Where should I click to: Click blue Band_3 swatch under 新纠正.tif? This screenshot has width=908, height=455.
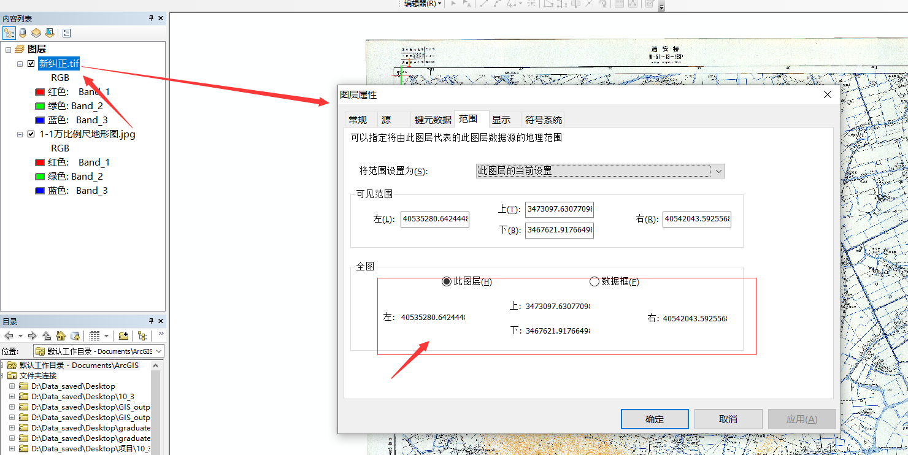[x=40, y=120]
